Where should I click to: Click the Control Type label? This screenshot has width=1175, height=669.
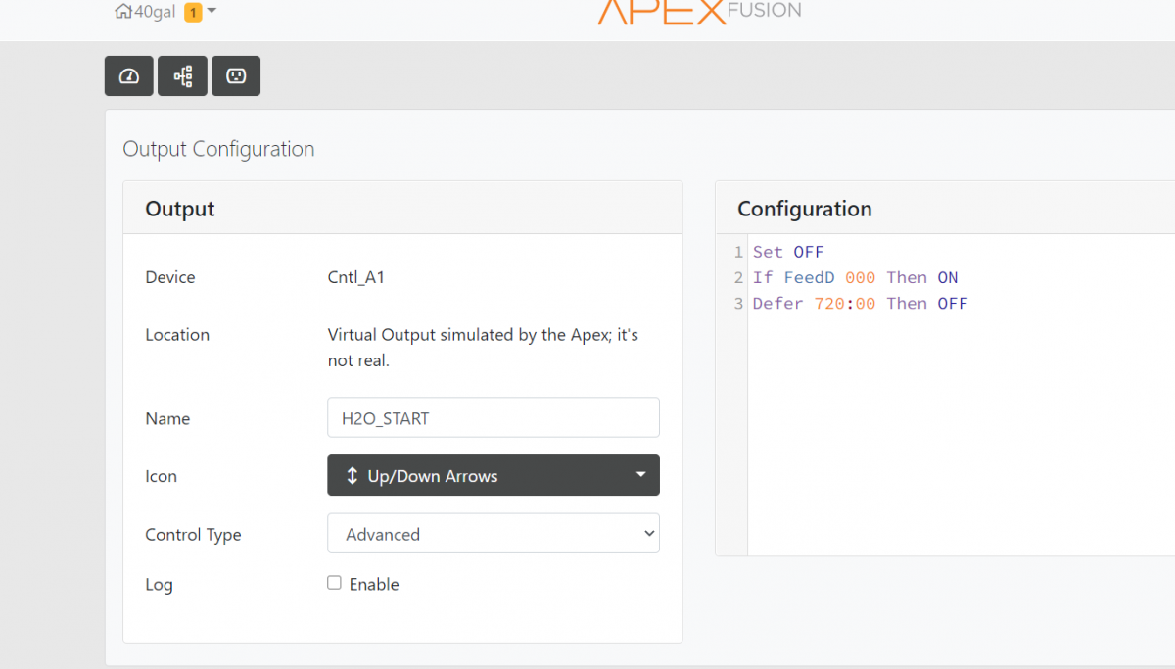193,535
